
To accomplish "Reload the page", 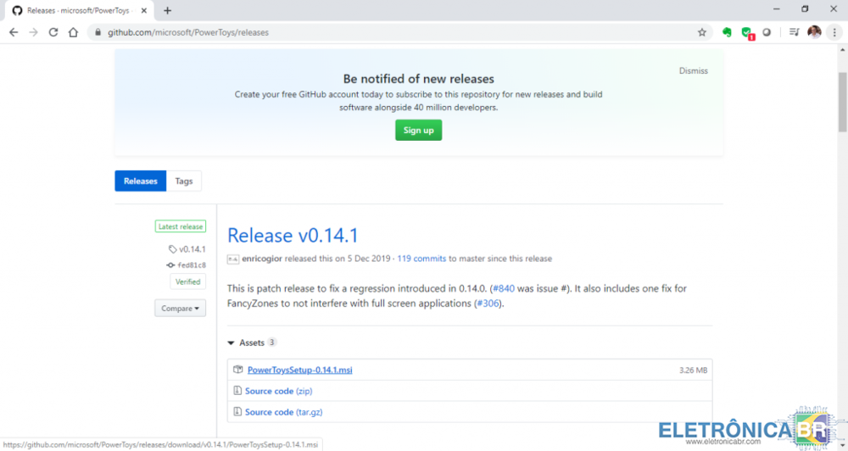I will [53, 32].
